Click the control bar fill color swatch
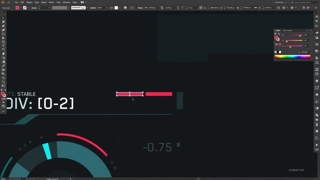 coord(17,8)
